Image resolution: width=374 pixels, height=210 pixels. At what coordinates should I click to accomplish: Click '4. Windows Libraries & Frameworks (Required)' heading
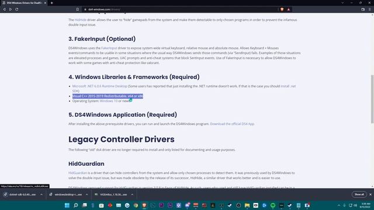pos(134,77)
